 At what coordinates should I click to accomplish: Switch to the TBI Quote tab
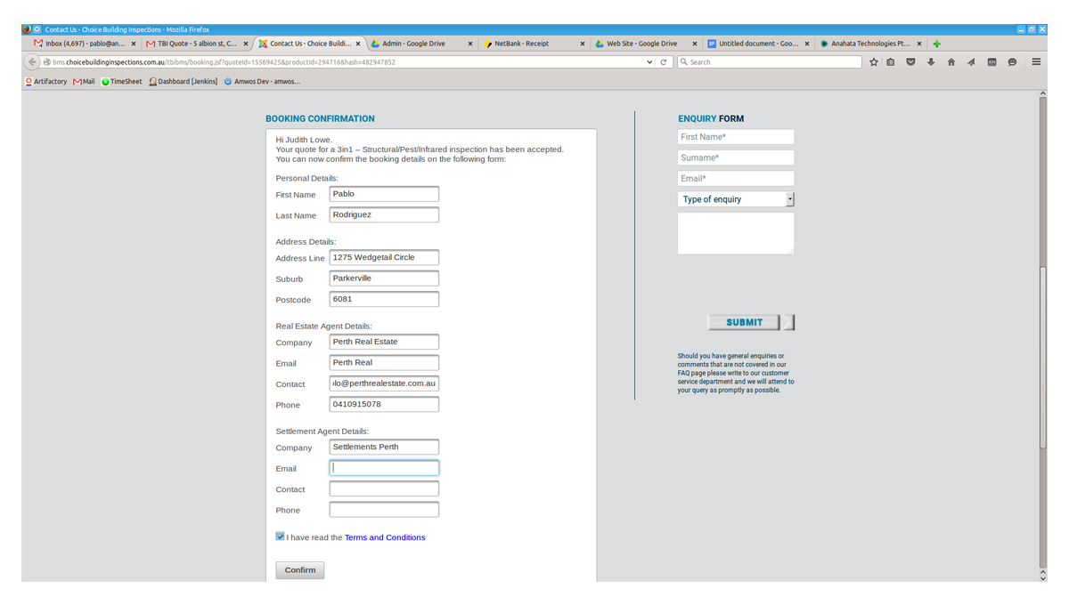click(197, 44)
